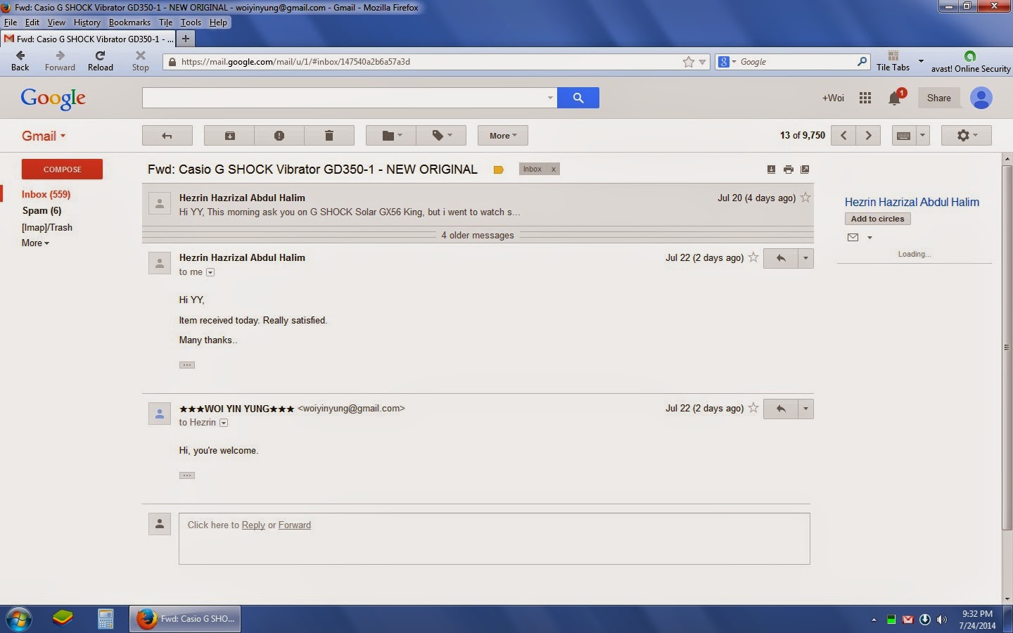Viewport: 1013px width, 633px height.
Task: Open the Windows Start button
Action: click(x=18, y=619)
